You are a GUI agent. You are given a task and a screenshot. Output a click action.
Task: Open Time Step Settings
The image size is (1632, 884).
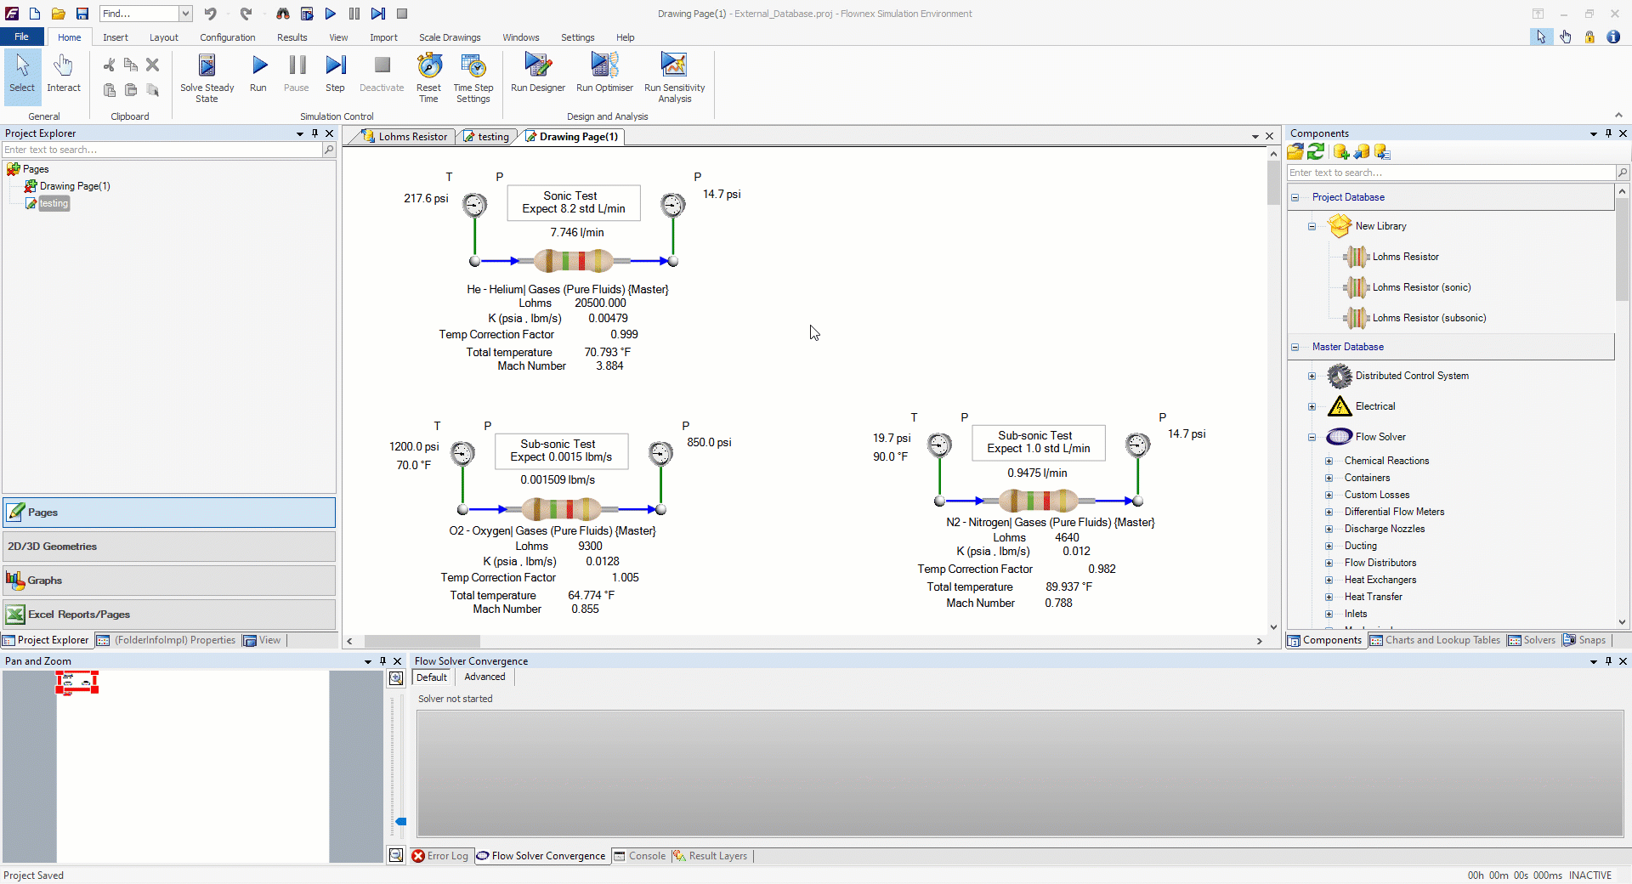[x=473, y=66]
